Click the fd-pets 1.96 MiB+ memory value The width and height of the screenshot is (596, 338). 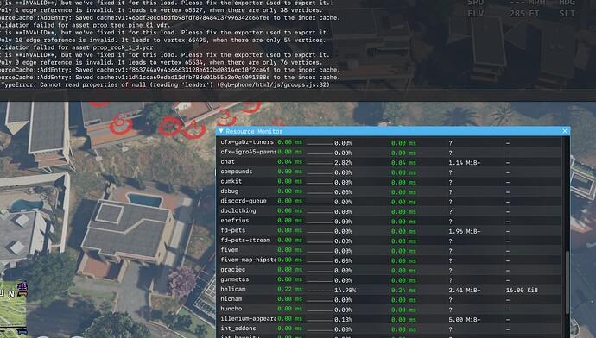click(x=464, y=231)
